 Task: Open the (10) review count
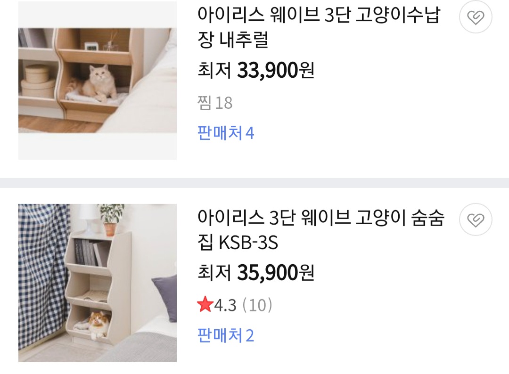[257, 305]
